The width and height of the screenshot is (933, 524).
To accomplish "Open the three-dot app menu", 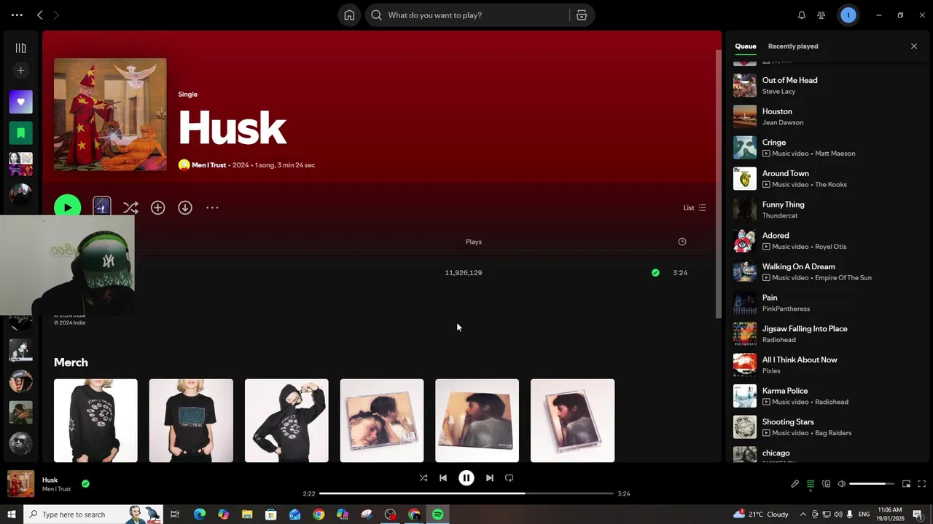I will [x=17, y=15].
